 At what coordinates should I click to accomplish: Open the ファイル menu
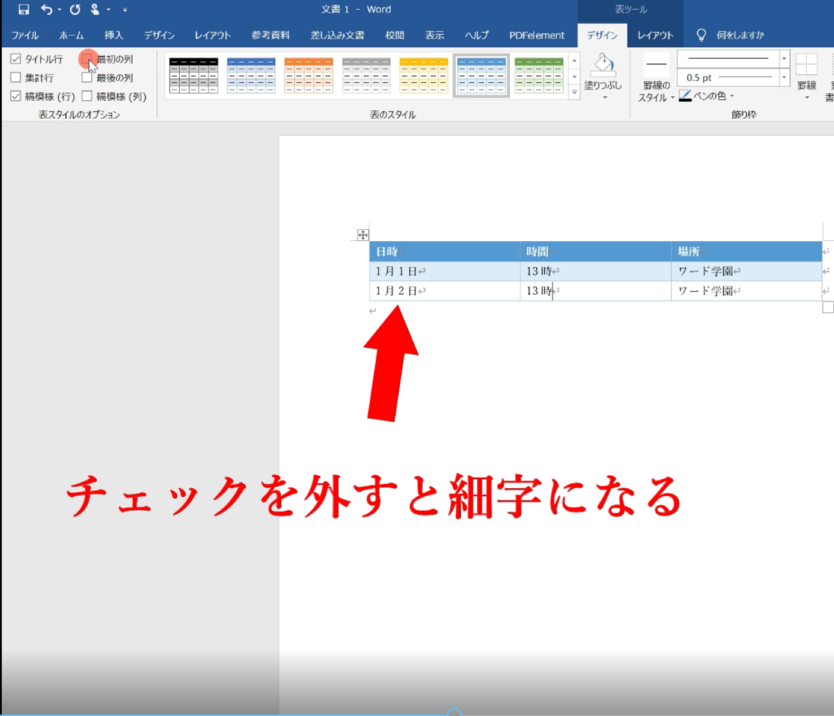pyautogui.click(x=25, y=35)
